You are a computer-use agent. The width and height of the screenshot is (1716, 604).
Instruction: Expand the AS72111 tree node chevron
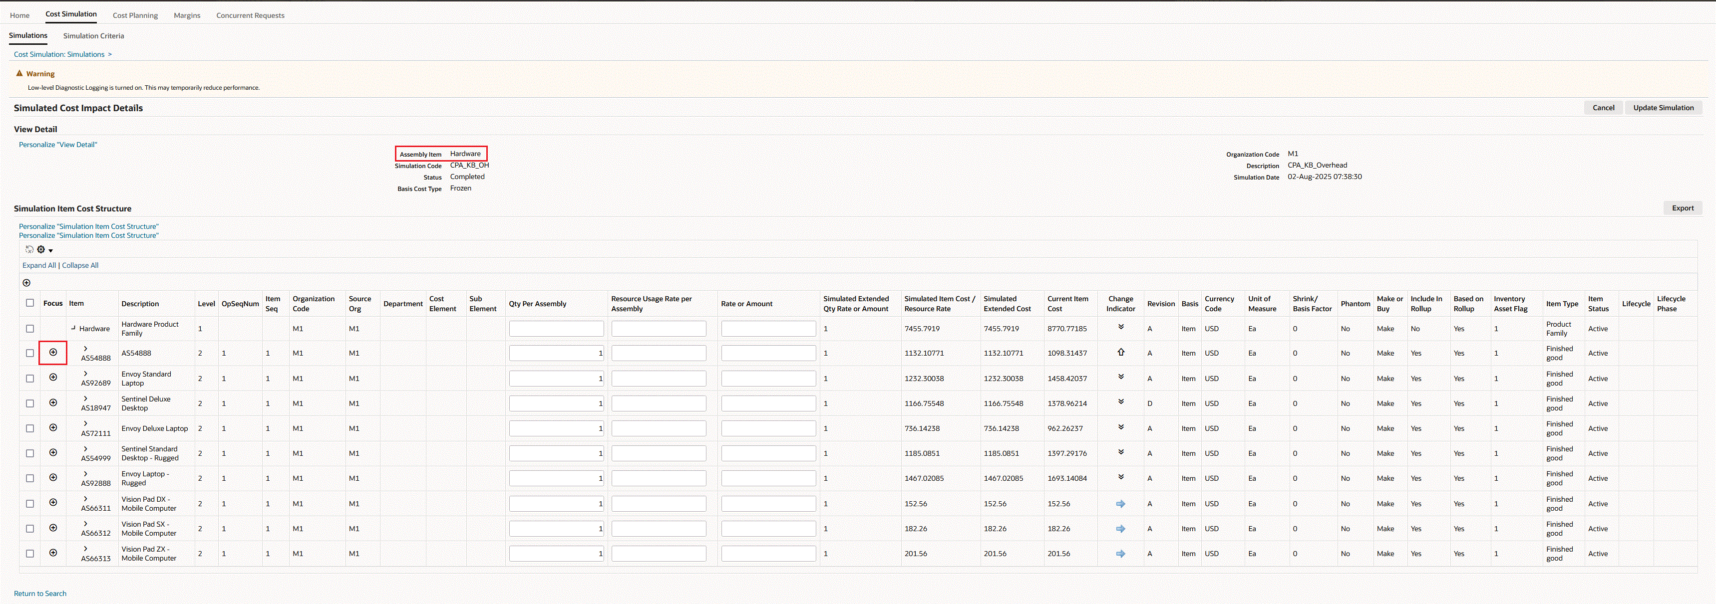[85, 424]
